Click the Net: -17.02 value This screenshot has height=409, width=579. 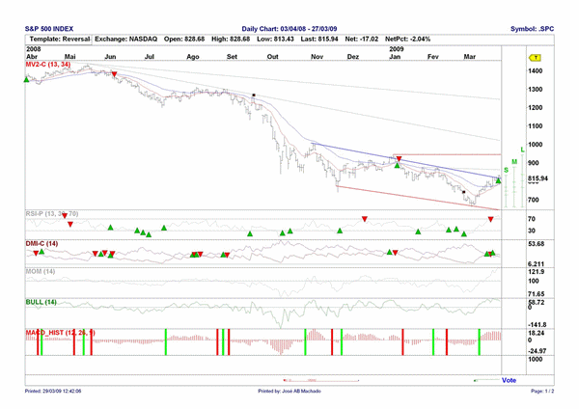(x=362, y=40)
